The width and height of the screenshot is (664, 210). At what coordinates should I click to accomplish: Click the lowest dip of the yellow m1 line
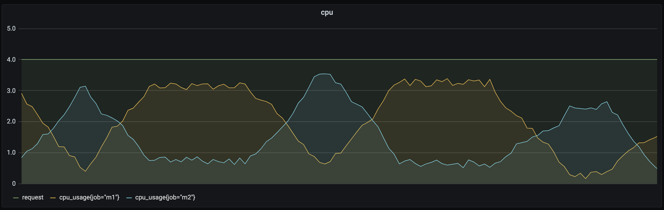[x=585, y=179]
